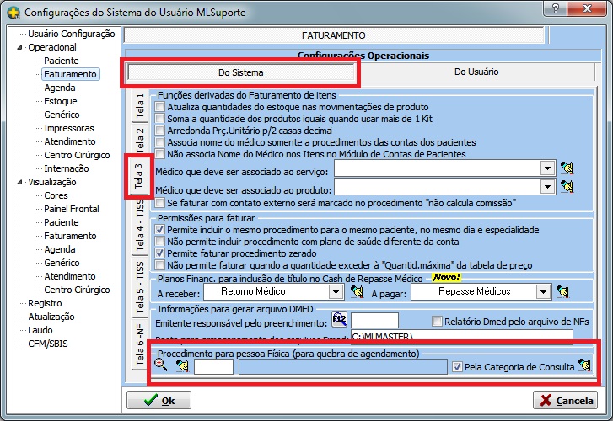Click the Ok button

(x=160, y=400)
